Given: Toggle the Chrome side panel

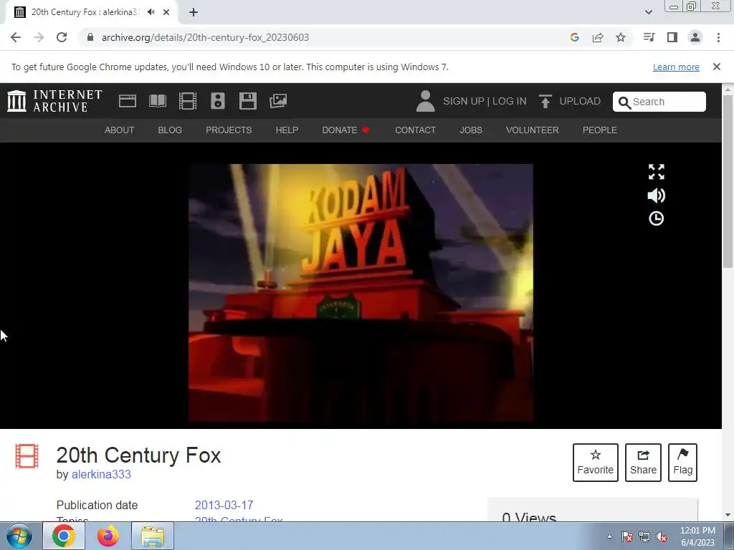Looking at the screenshot, I should 672,37.
